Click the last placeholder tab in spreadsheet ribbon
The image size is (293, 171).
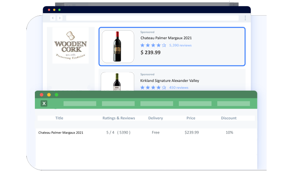234,104
